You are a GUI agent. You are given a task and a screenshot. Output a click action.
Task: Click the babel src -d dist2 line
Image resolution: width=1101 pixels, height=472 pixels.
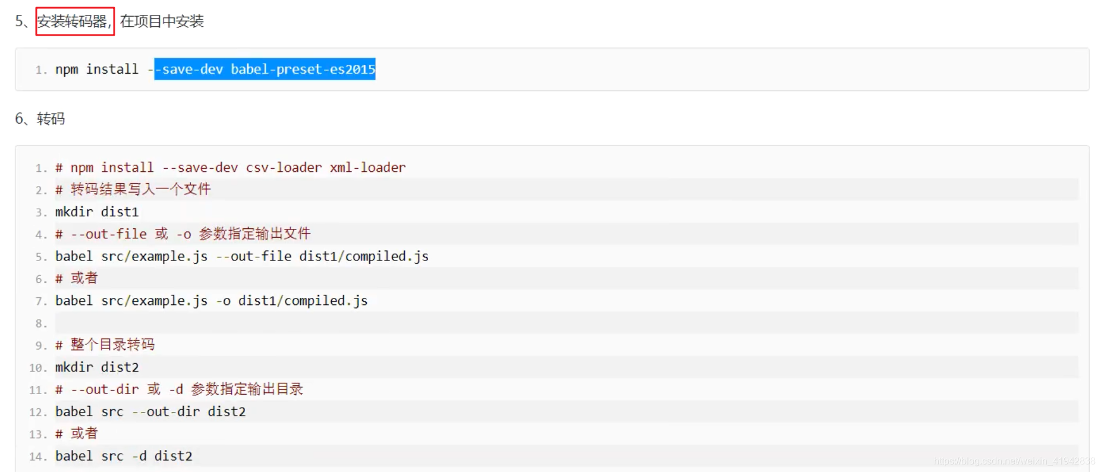(124, 456)
